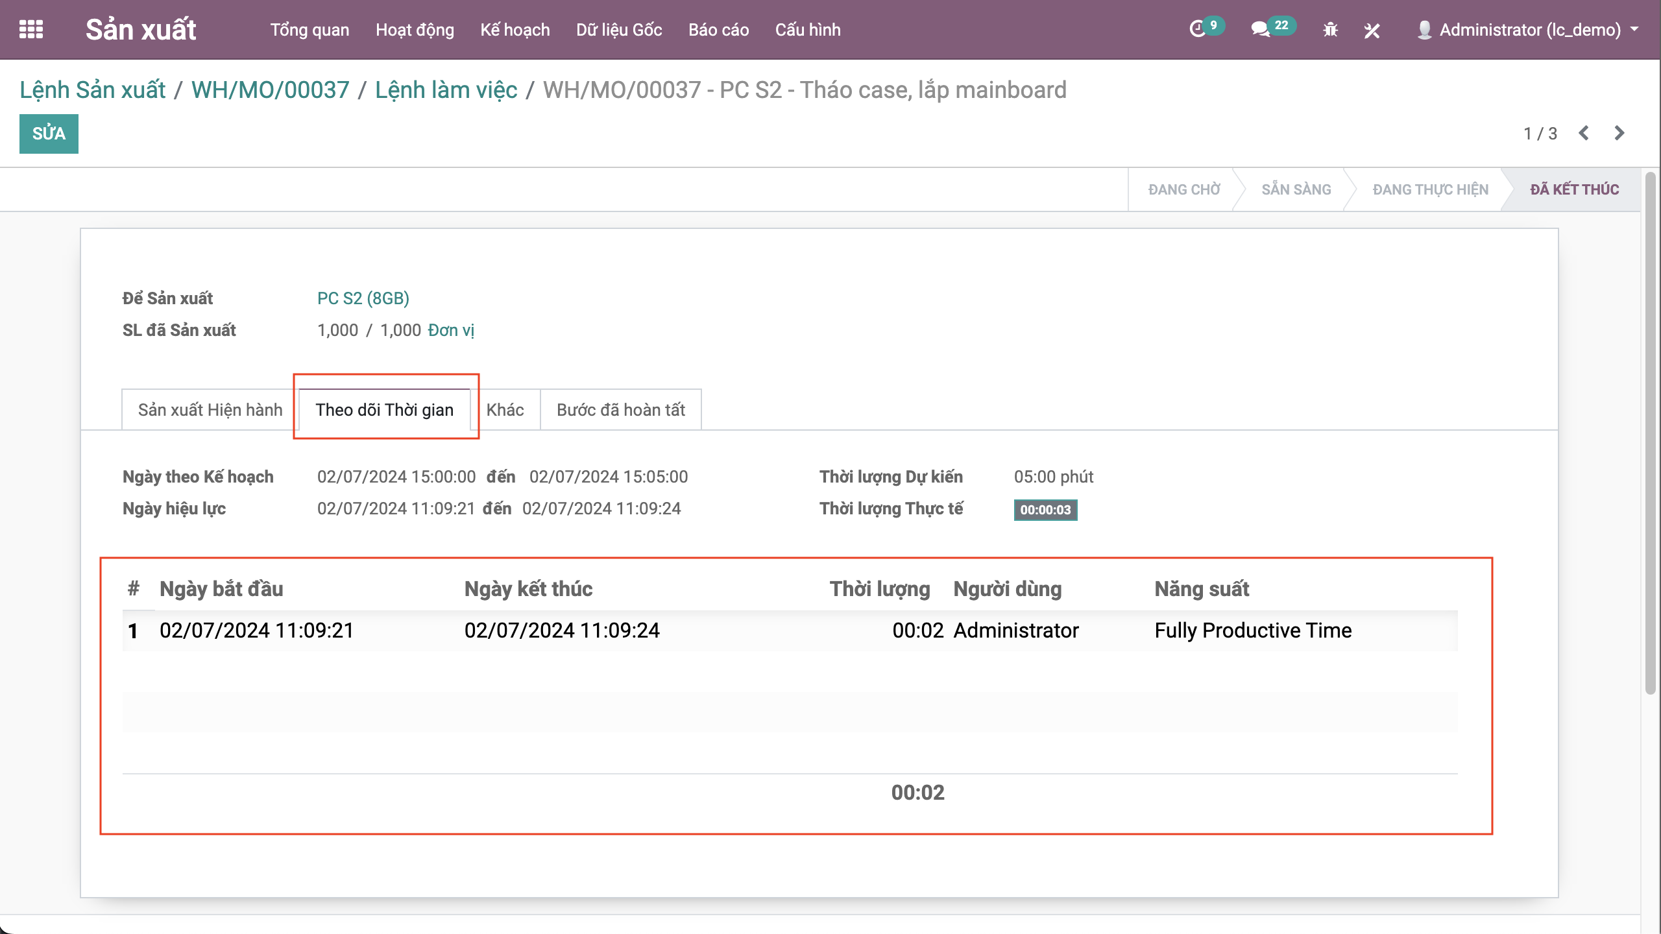The height and width of the screenshot is (934, 1661).
Task: Switch to the Bước đã hoàn tất tab
Action: pyautogui.click(x=620, y=410)
